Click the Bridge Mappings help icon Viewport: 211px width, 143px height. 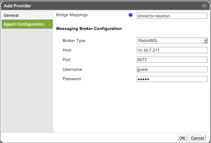tap(131, 15)
